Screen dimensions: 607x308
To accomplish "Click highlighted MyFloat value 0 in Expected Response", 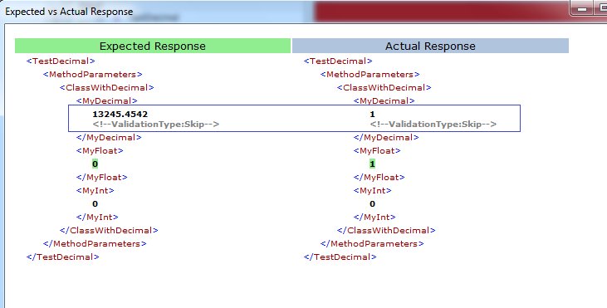I will [x=95, y=164].
